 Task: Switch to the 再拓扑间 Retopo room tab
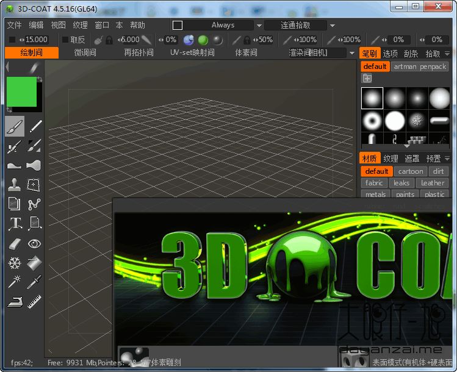(139, 52)
